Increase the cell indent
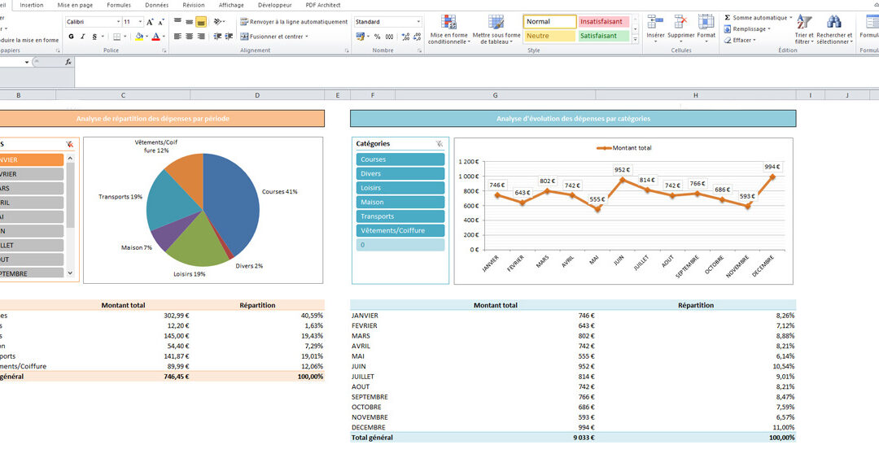 tap(229, 37)
